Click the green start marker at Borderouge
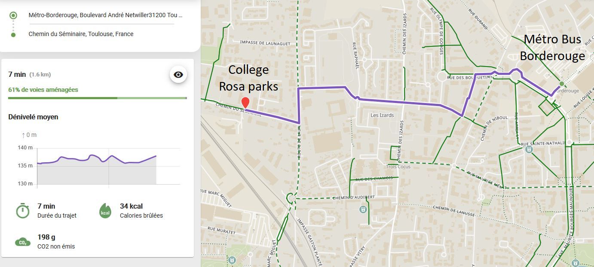The width and height of the screenshot is (594, 267). point(561,84)
